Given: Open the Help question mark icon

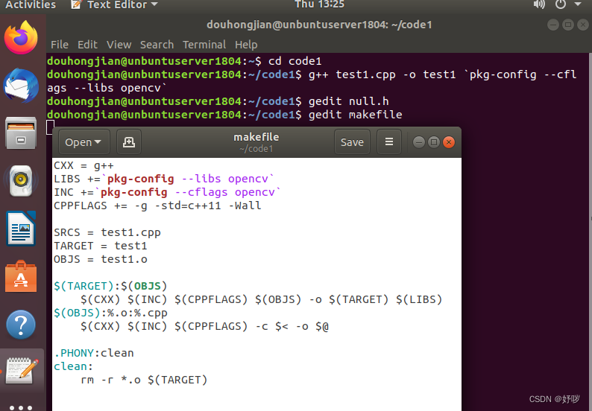Looking at the screenshot, I should (21, 325).
